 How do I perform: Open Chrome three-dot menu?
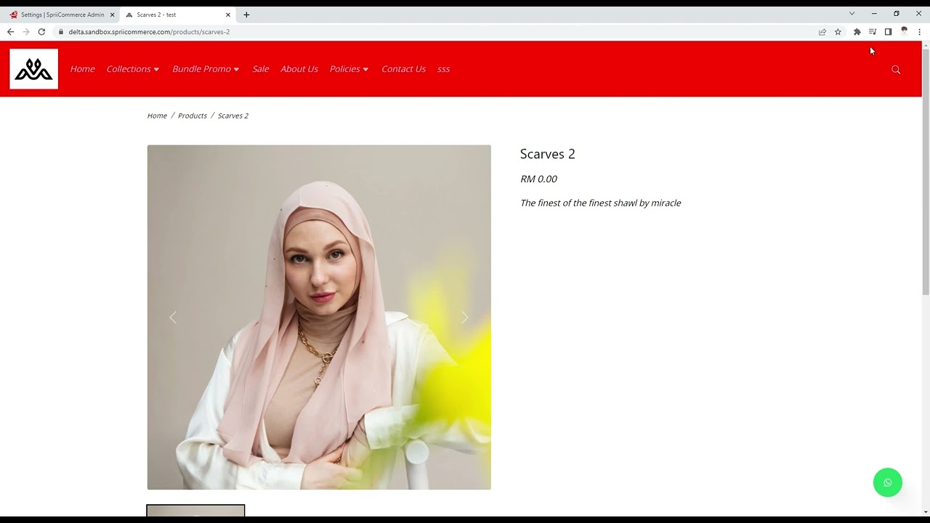pyautogui.click(x=919, y=32)
